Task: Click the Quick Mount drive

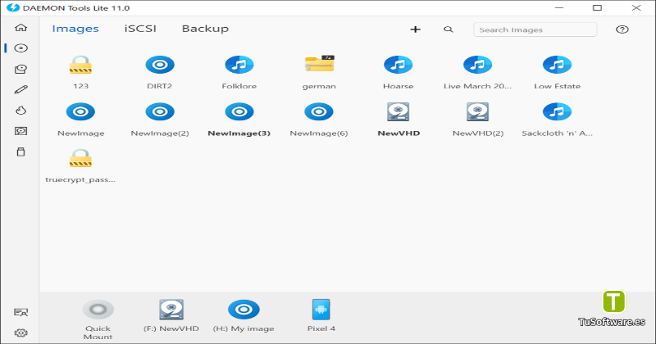Action: [98, 310]
